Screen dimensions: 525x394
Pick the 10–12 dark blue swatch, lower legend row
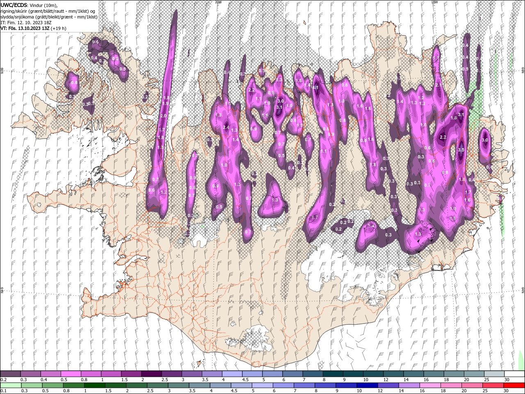point(367,385)
